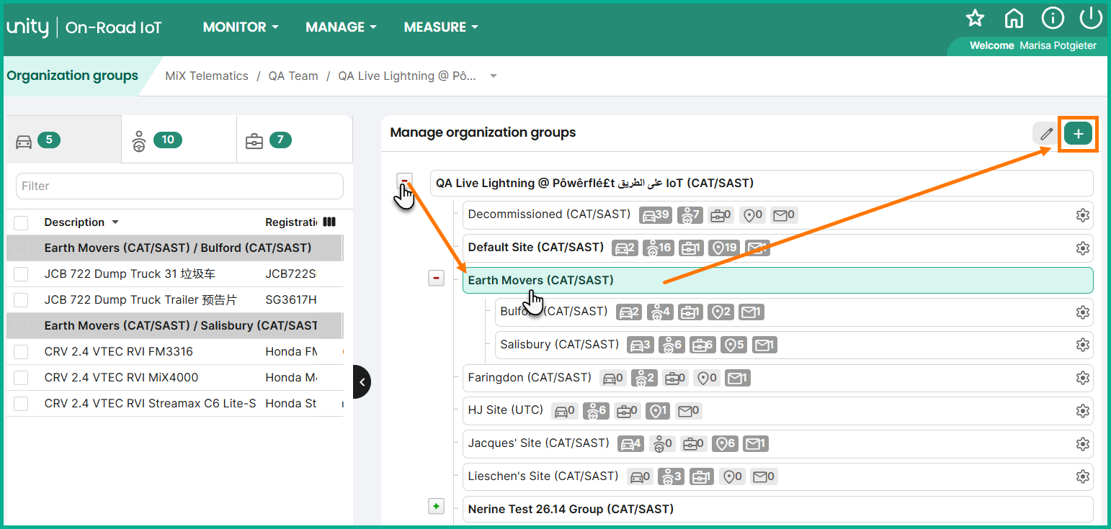The width and height of the screenshot is (1111, 529).
Task: Open settings gear for Salisbury (CAT/SAST)
Action: [1082, 345]
